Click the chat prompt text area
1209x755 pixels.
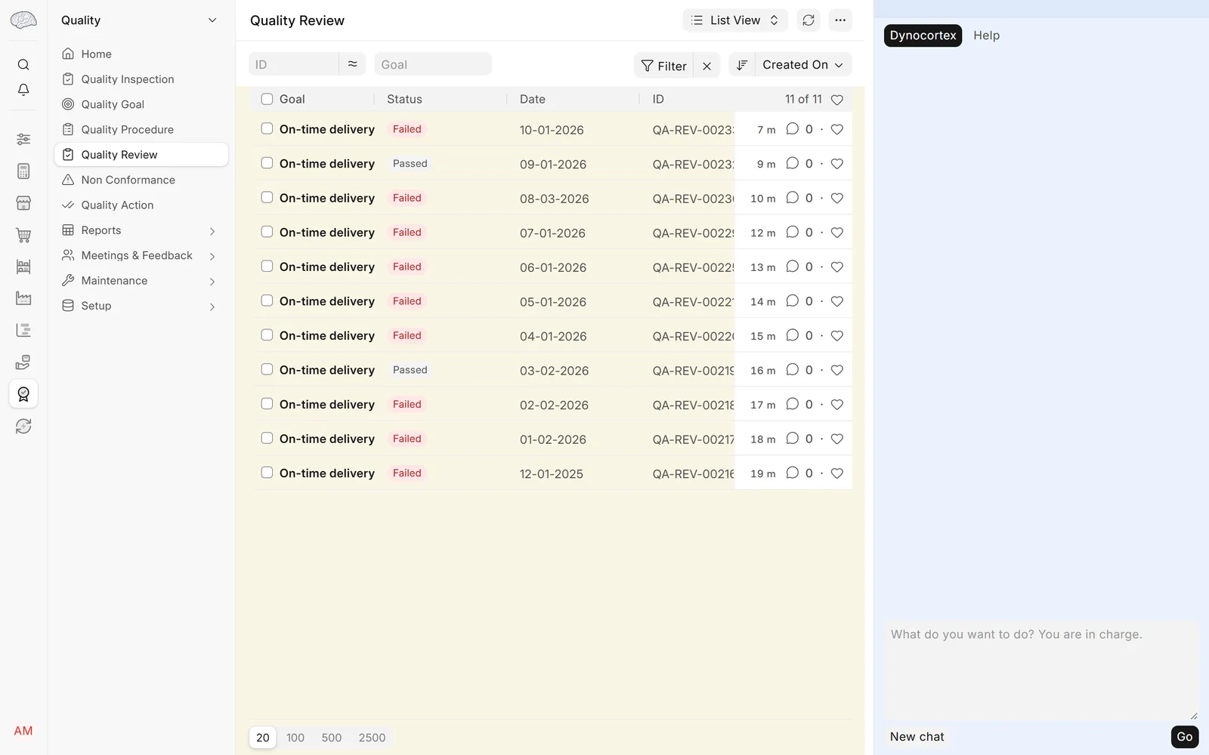coord(1041,670)
